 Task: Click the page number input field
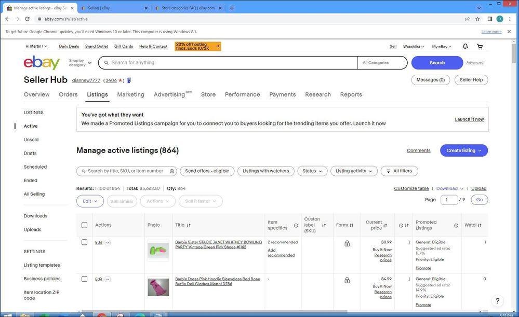[449, 200]
